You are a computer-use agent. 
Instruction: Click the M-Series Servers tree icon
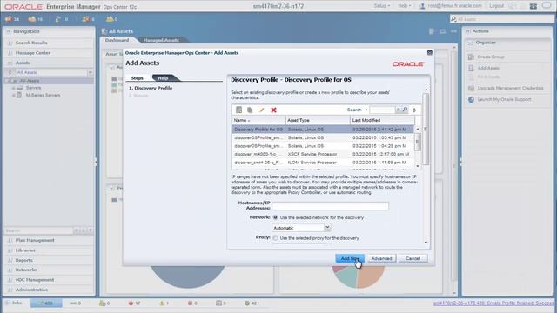[19, 95]
